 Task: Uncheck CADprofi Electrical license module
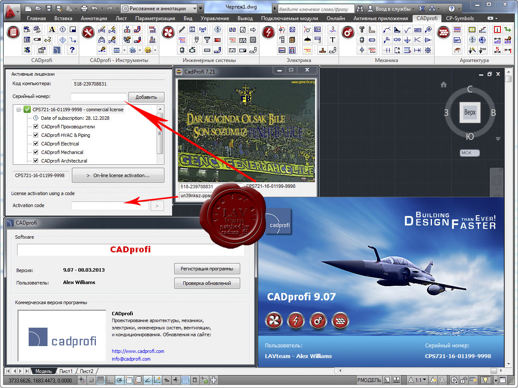pyautogui.click(x=36, y=144)
